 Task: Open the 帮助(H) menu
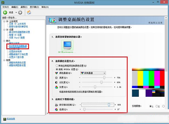click(45, 7)
